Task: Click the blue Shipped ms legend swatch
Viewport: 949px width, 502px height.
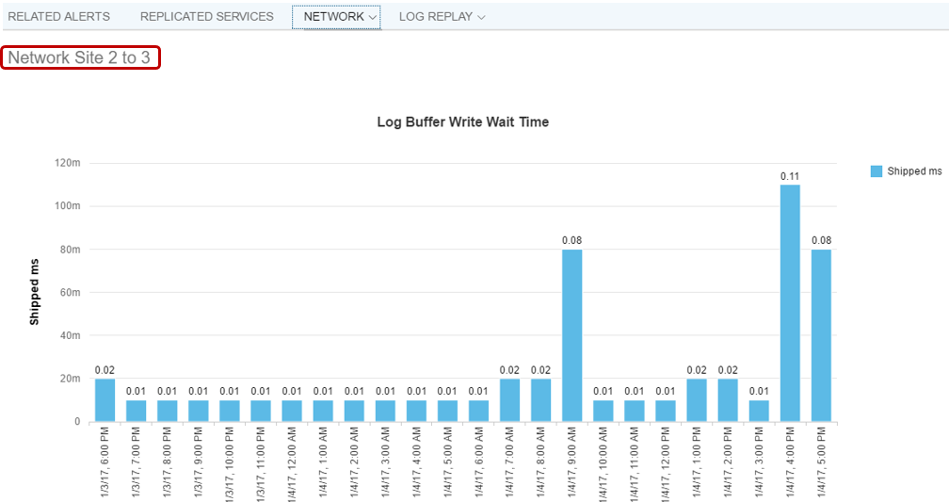Action: coord(877,171)
